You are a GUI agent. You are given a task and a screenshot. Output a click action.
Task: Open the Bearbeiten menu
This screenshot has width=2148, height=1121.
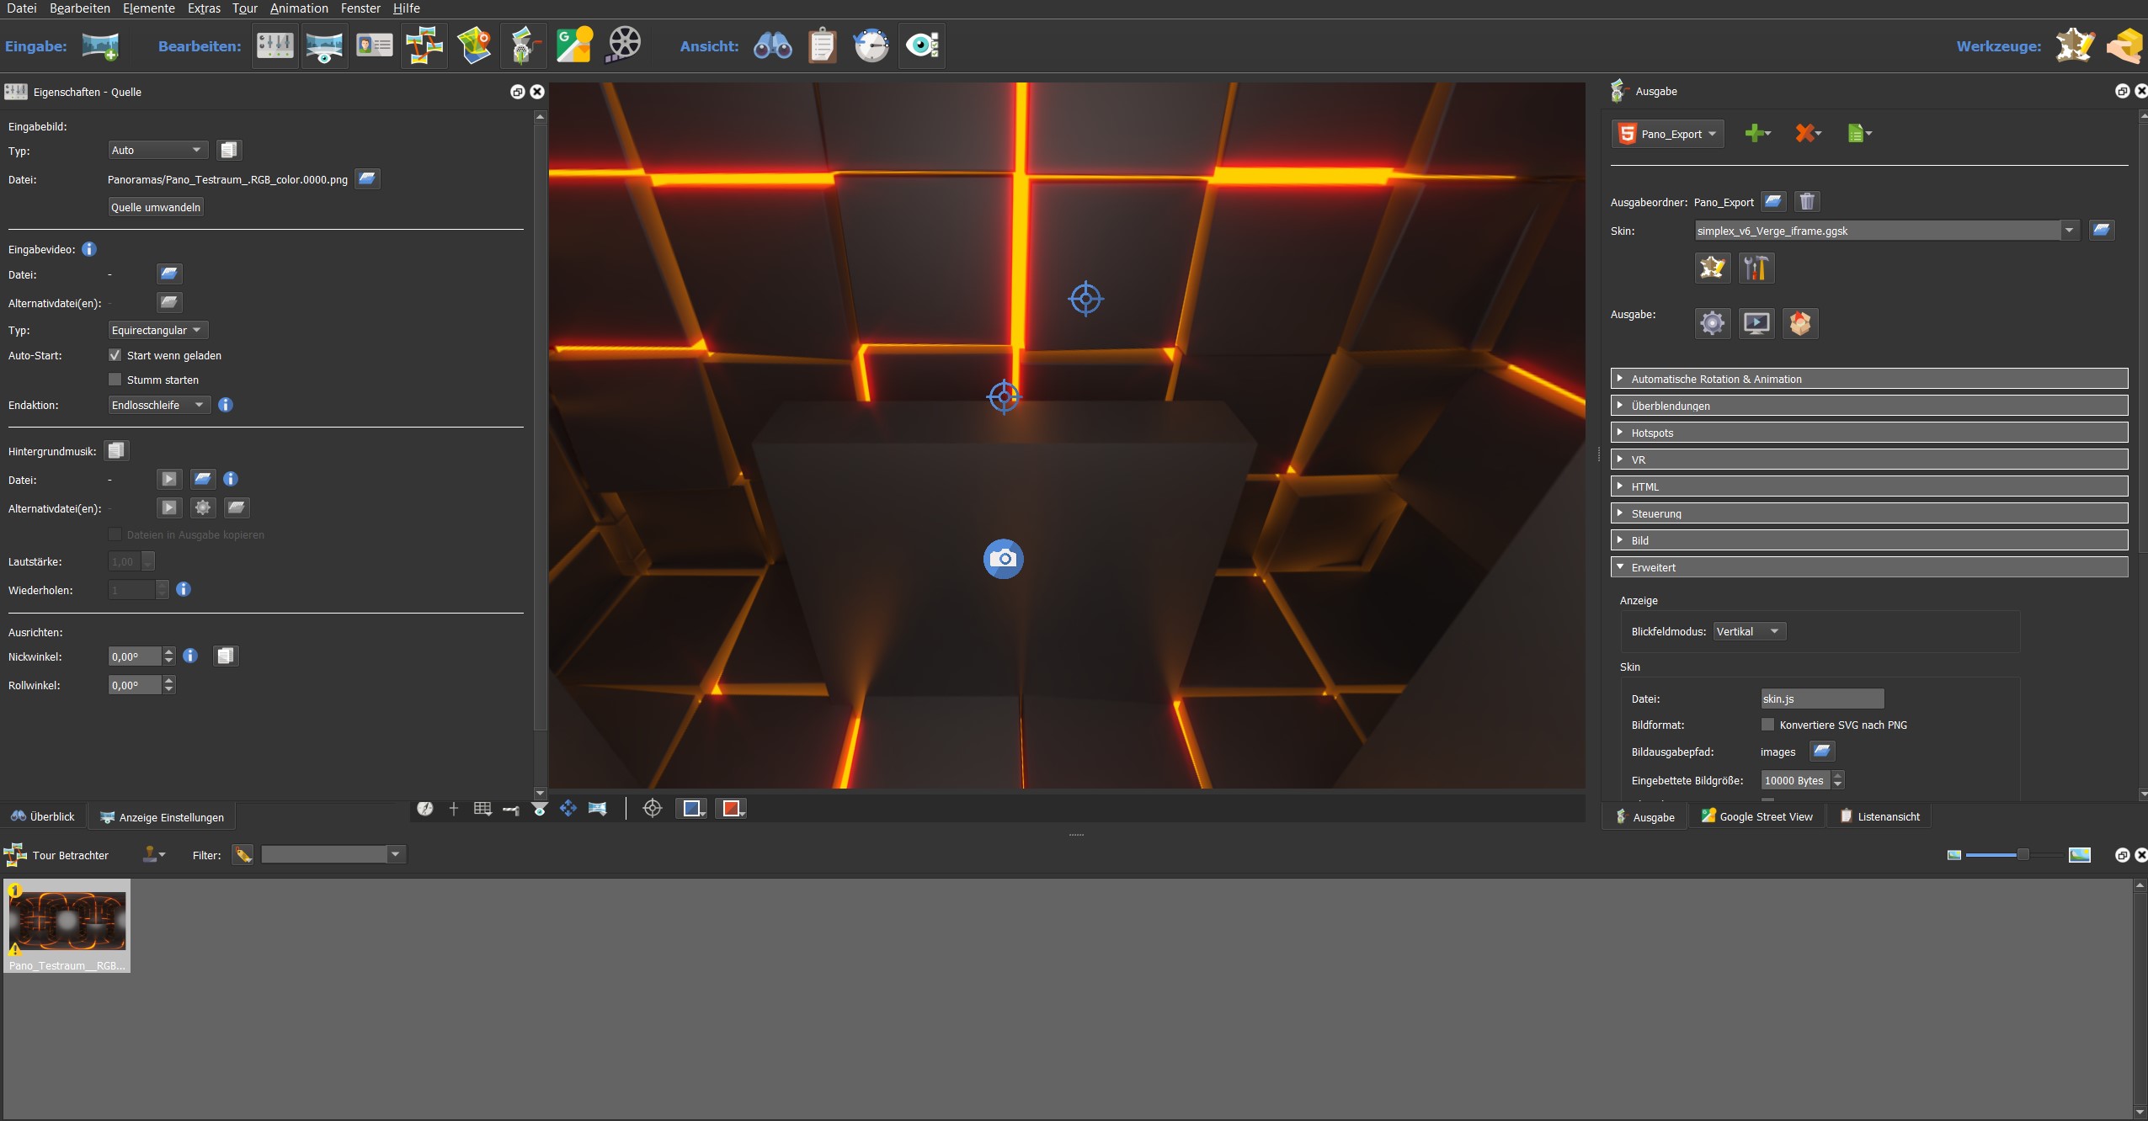point(80,8)
